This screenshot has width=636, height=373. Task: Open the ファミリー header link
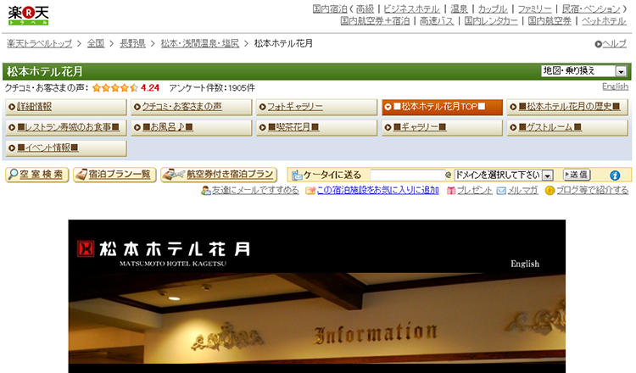534,9
